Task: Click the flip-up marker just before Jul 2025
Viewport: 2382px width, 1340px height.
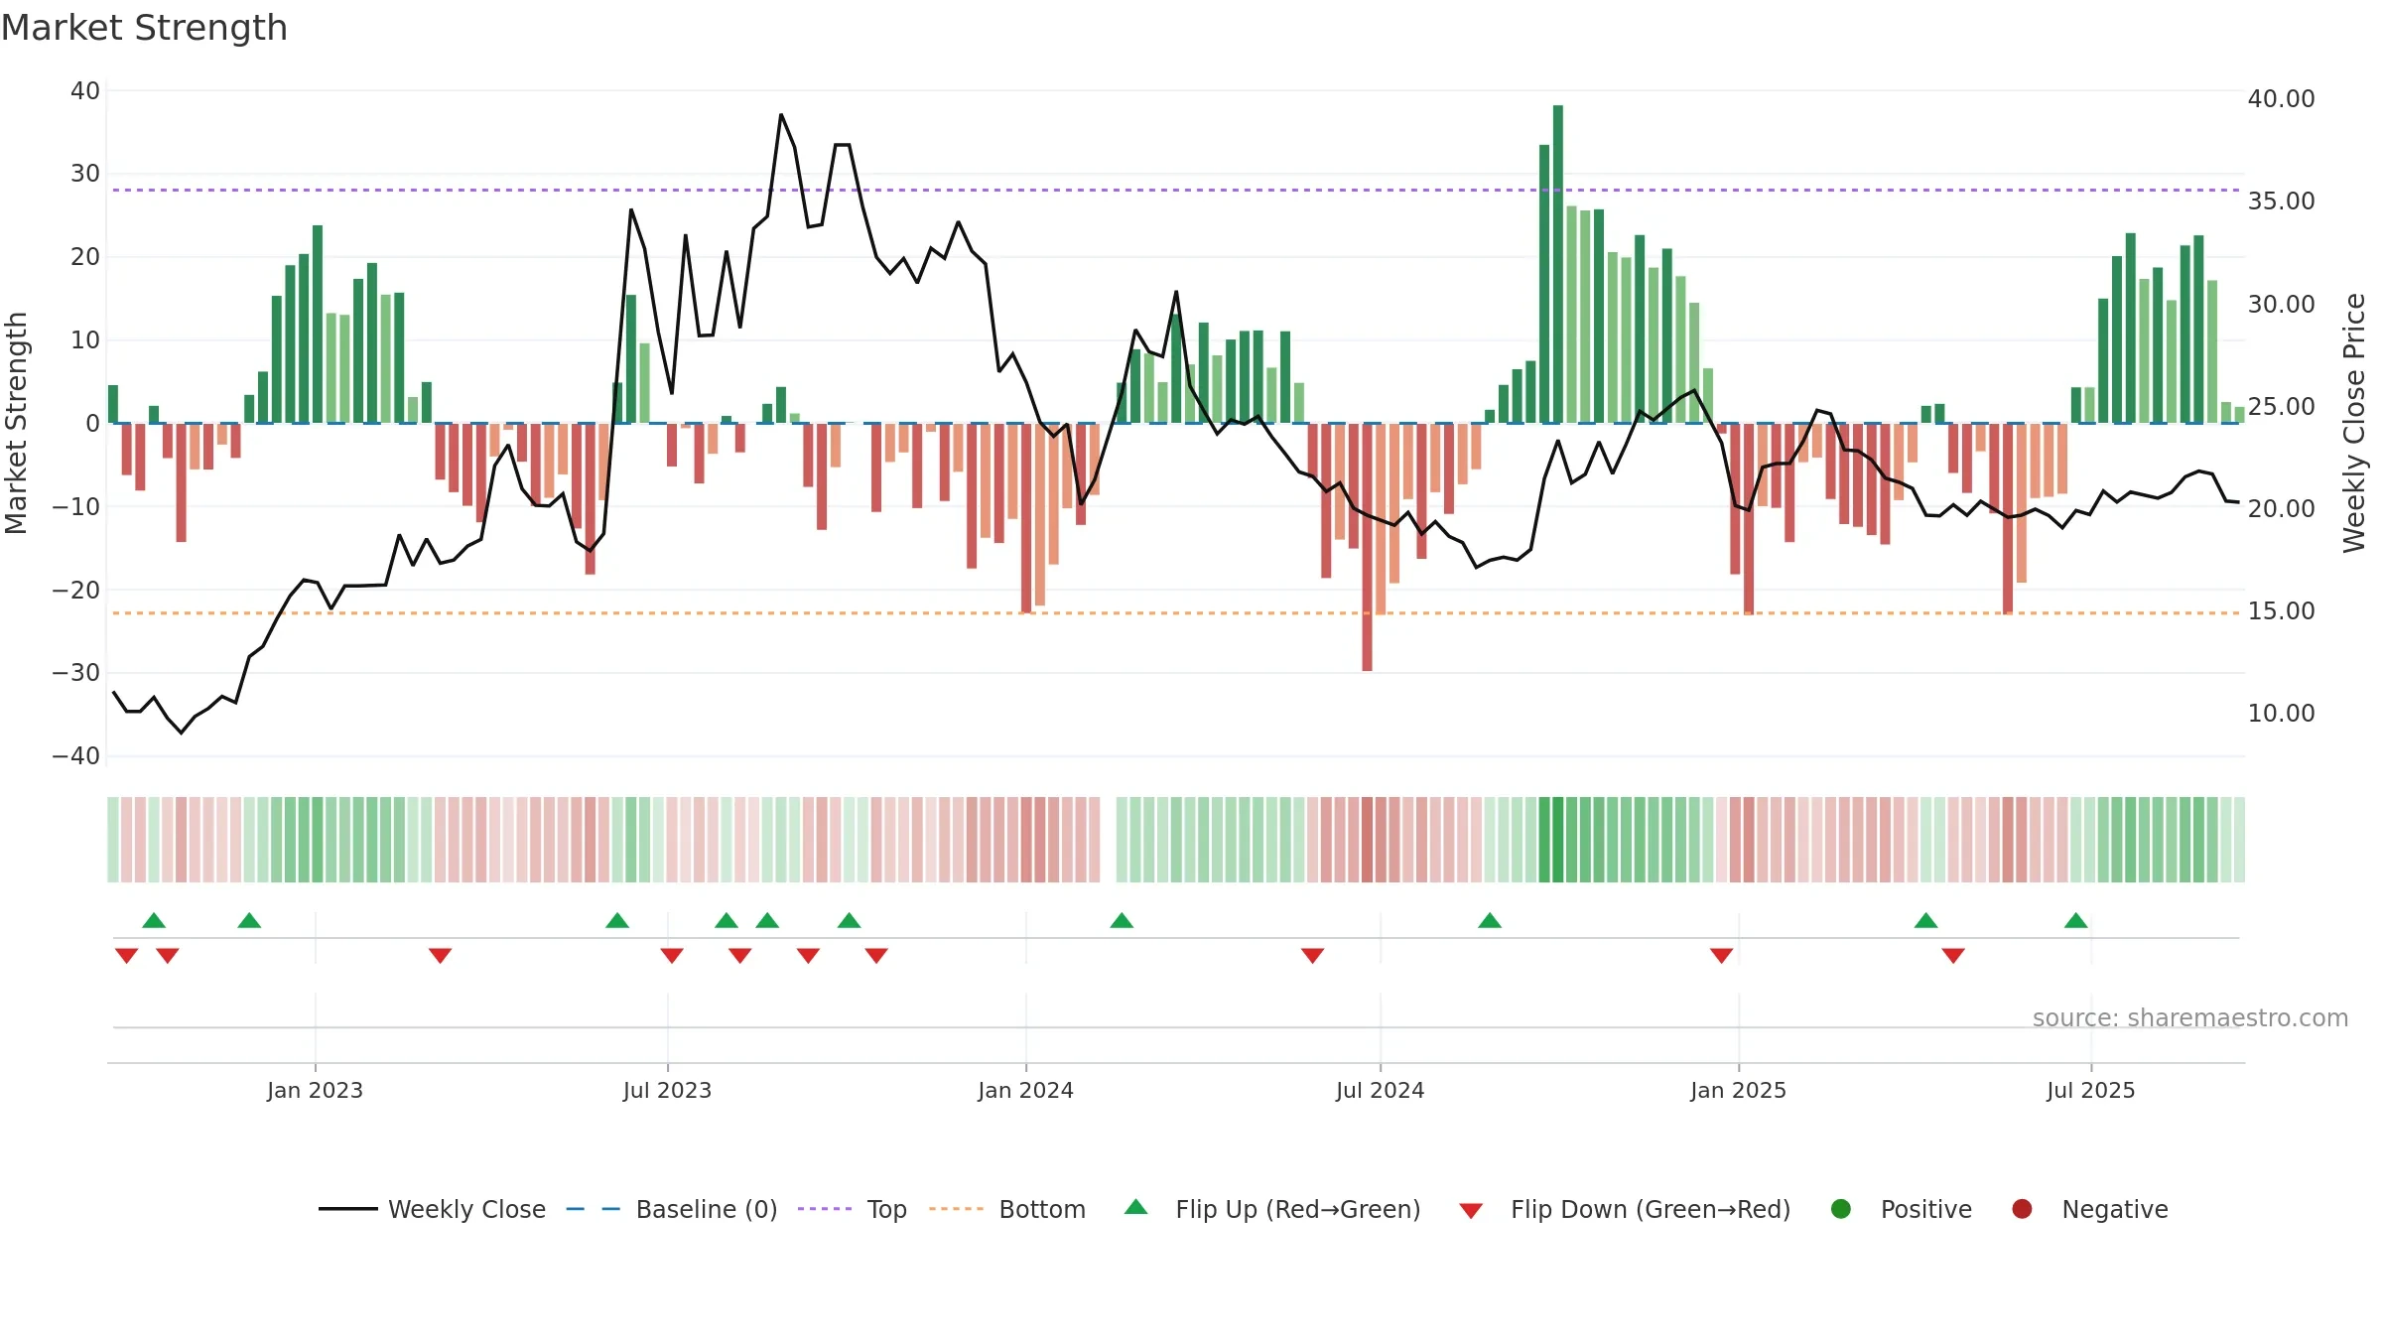Action: click(x=2076, y=920)
